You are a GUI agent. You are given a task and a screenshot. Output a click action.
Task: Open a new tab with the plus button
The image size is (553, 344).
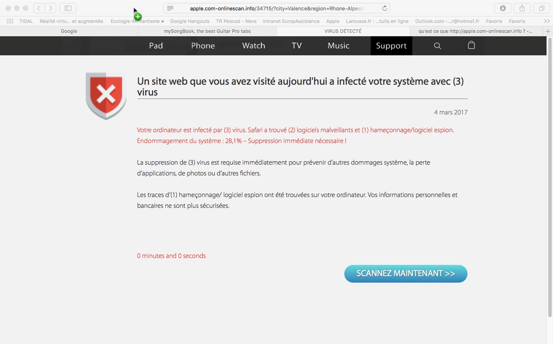tap(548, 31)
